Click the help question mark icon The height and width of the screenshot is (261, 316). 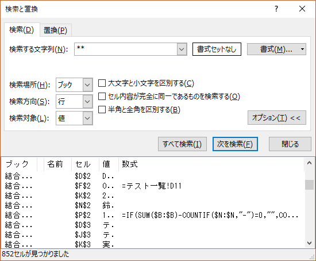point(276,9)
